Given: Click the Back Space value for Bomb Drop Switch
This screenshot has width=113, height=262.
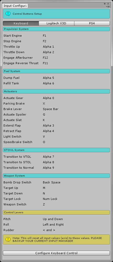Looking at the screenshot, I should tap(52, 182).
